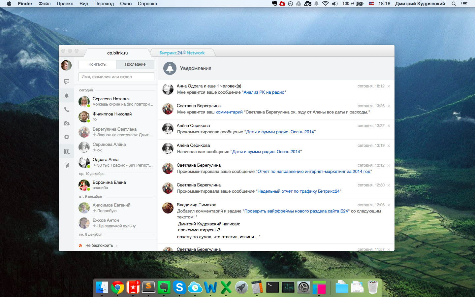Image resolution: width=475 pixels, height=297 pixels.
Task: Click the name search input field
Action: click(116, 77)
